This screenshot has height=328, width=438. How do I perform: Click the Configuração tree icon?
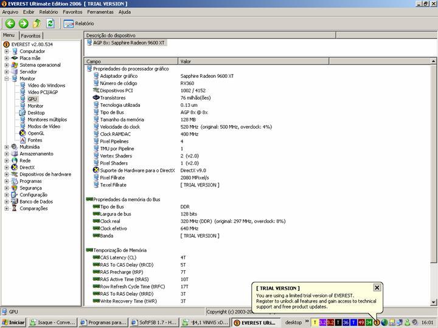click(x=15, y=195)
